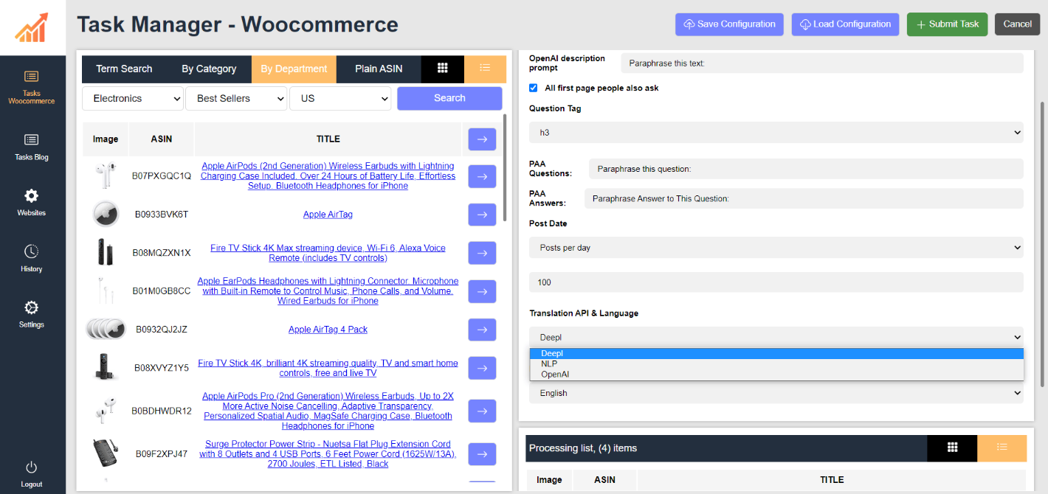Add Fire TV Stick 4K B08XVYZ1Y5 via arrow
Screen dimensions: 1048x494
click(x=482, y=368)
